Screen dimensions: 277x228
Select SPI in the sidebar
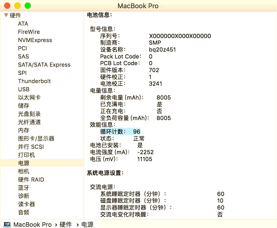pos(22,73)
